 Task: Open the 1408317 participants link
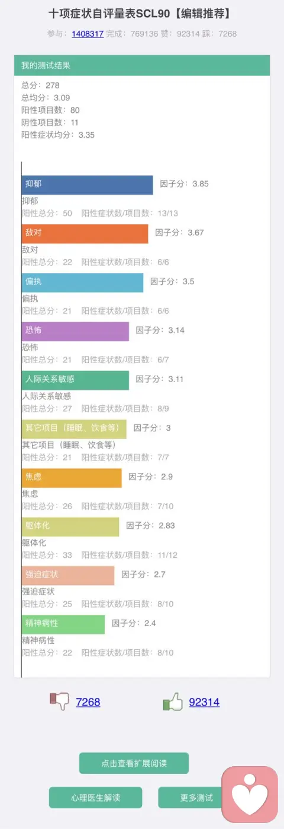(x=88, y=34)
